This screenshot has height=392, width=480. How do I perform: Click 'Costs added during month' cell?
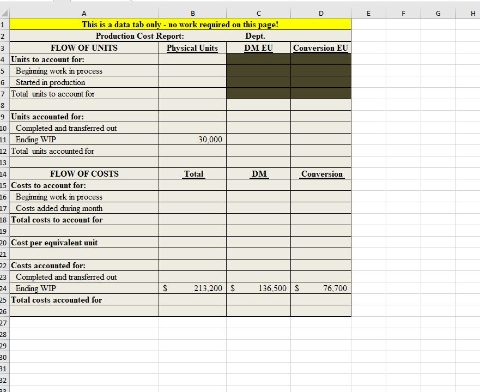tap(84, 208)
